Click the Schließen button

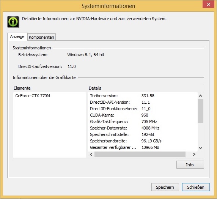(x=196, y=187)
